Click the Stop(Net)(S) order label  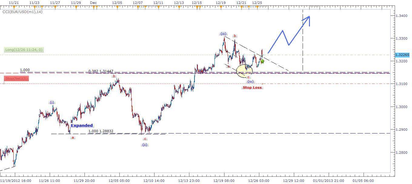(x=16, y=78)
